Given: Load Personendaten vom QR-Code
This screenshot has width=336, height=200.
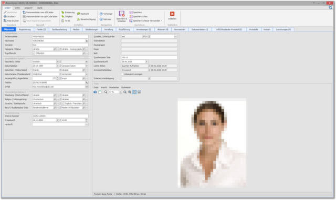Looking at the screenshot, I should (x=40, y=16).
